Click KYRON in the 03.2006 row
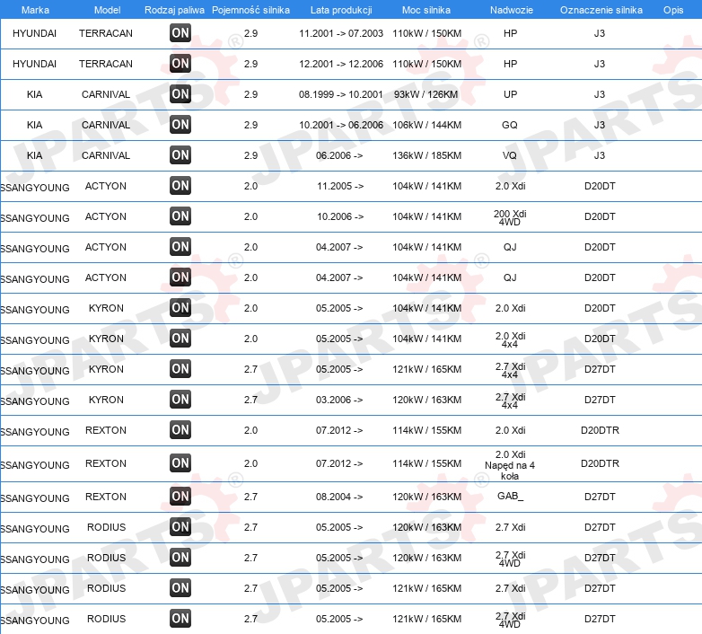This screenshot has height=634, width=702. (106, 400)
